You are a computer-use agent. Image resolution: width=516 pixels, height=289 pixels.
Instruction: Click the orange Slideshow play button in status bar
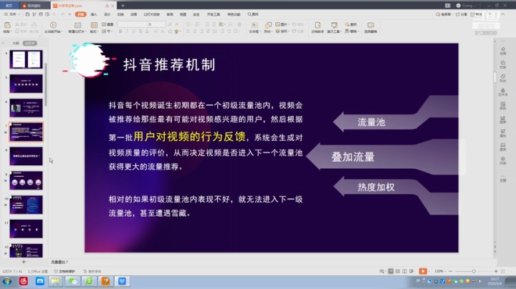[x=423, y=271]
